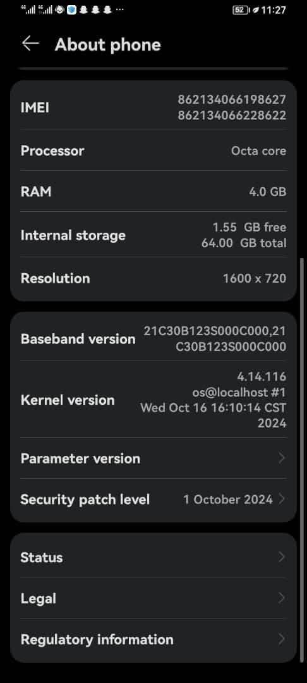Tap the battery indicator in status bar
The image size is (307, 683).
coord(241,9)
